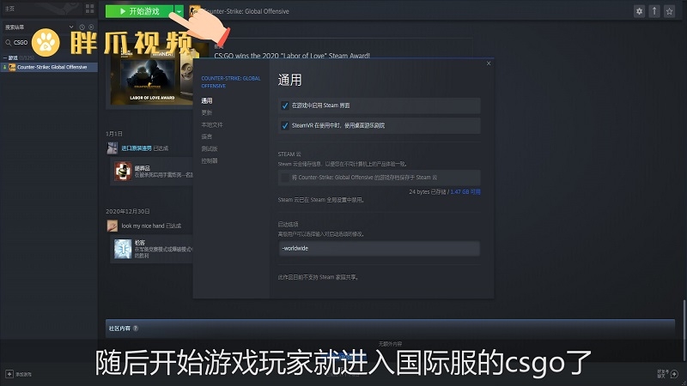Click the -worldwide launch options field
This screenshot has width=687, height=386.
[379, 249]
